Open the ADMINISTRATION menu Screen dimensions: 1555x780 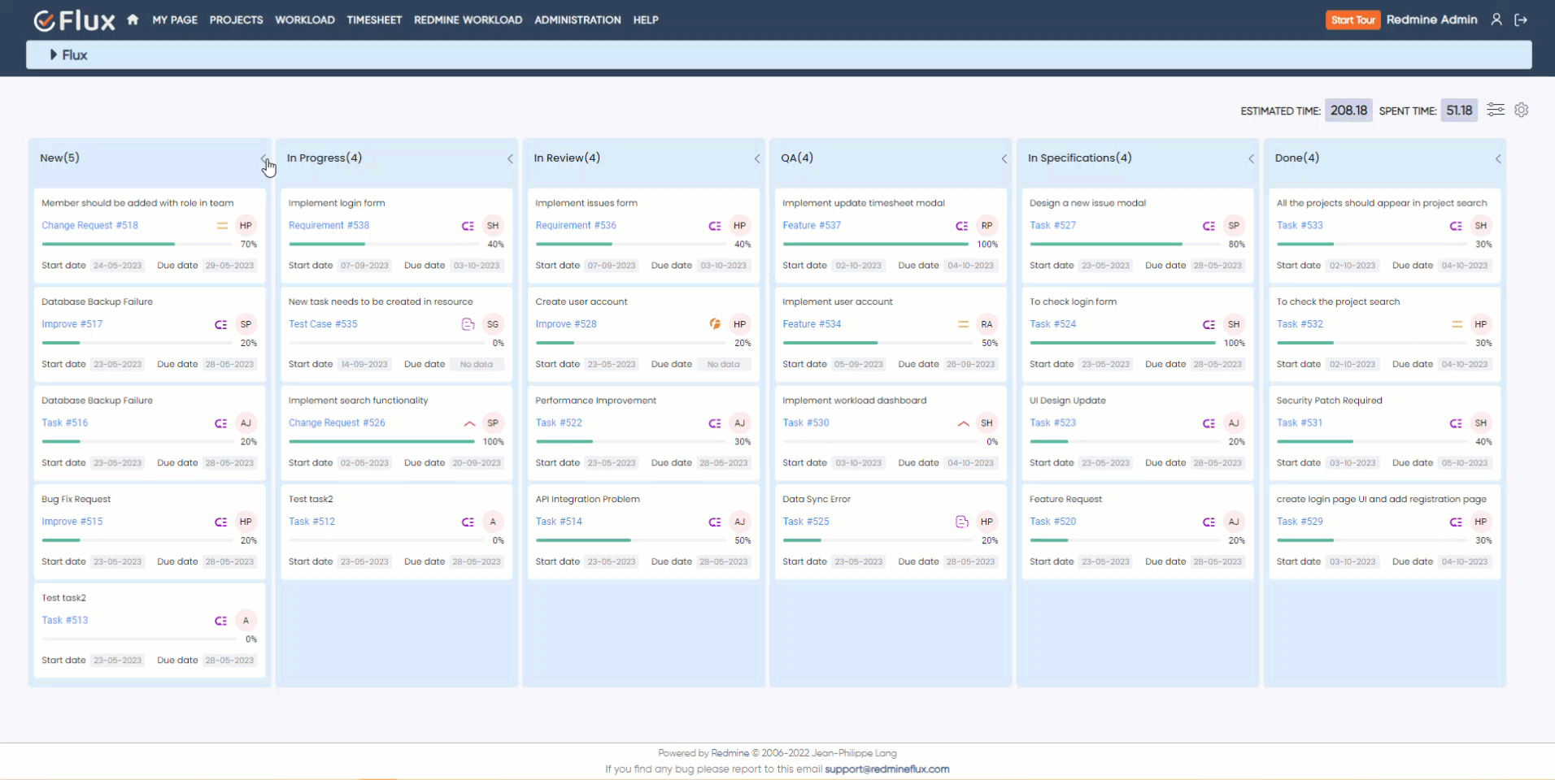point(577,19)
